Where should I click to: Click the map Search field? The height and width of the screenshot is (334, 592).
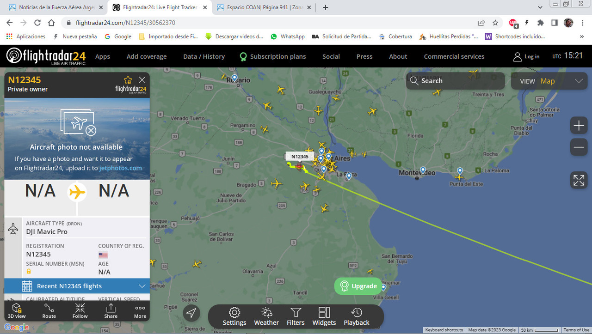click(456, 81)
